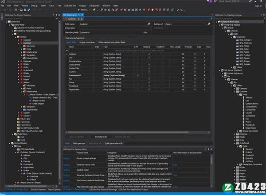266x195 pixels.
Task: Switch to Field mappings tab
Action: [79, 144]
